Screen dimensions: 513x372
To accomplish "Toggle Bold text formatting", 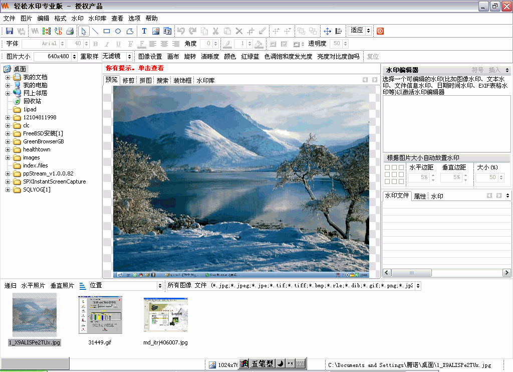I will click(96, 44).
